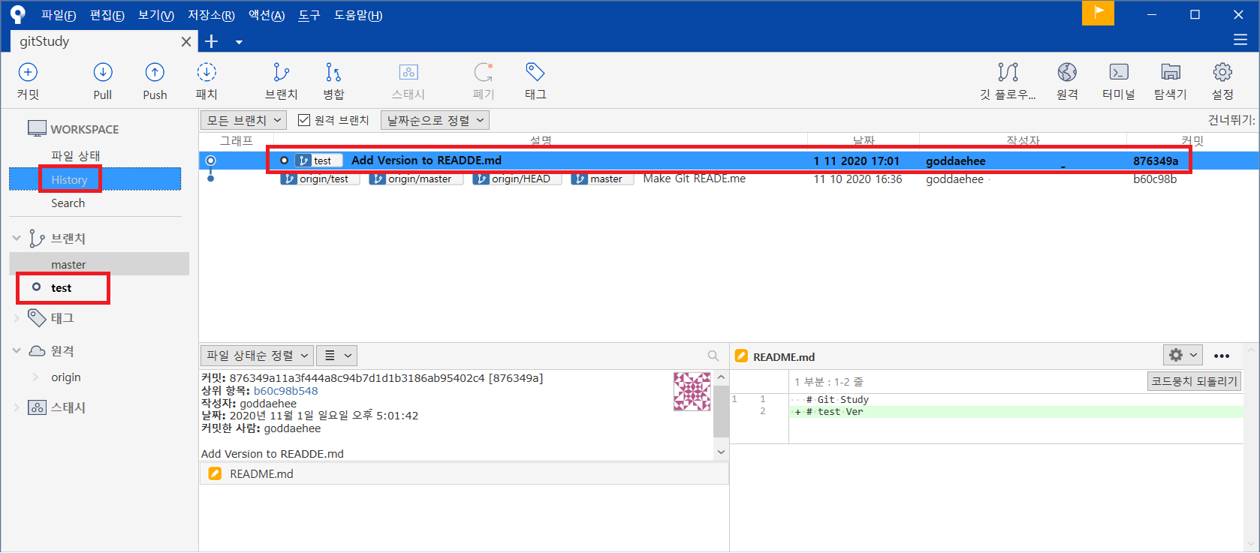This screenshot has height=553, width=1260.
Task: Open the diff settings gear dropdown
Action: 1183,355
